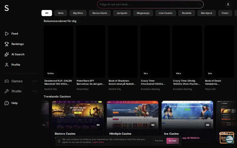This screenshot has height=148, width=237.
Task: Open the Crazy Time Chockvinst 5000x video
Action: pyautogui.click(x=155, y=52)
